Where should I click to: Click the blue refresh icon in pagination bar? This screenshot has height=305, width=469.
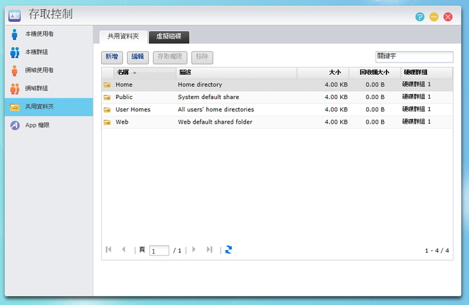[229, 250]
